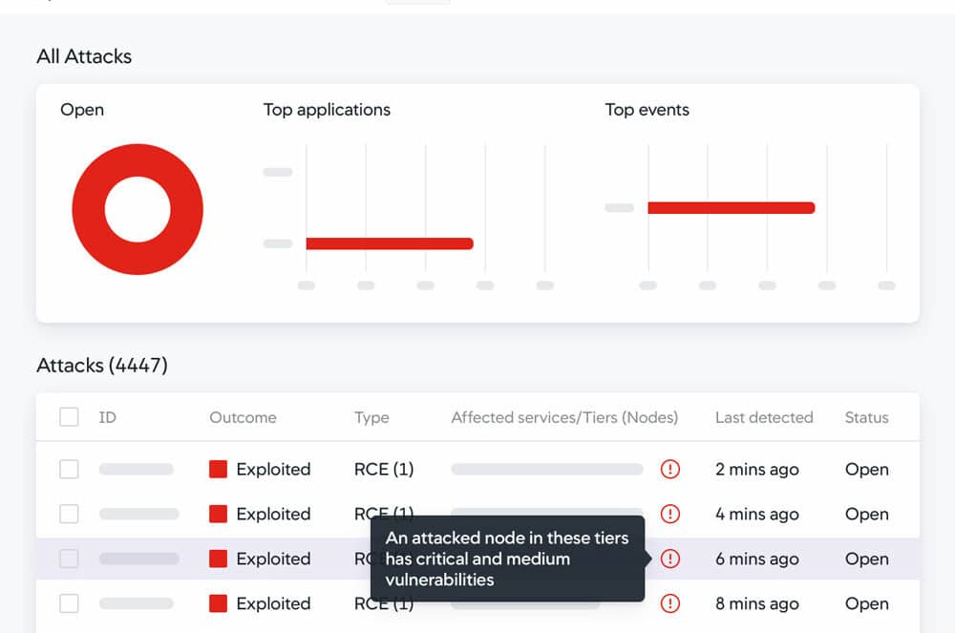
Task: Click the Type column header
Action: coord(371,417)
